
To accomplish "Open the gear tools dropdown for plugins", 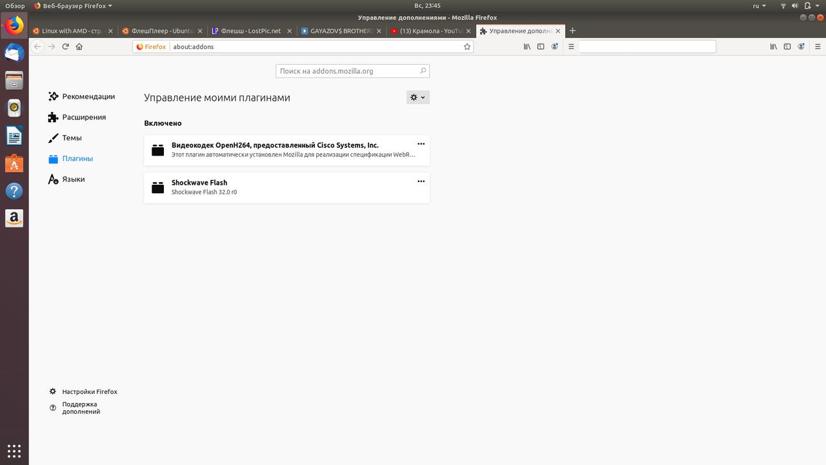I will [x=418, y=98].
